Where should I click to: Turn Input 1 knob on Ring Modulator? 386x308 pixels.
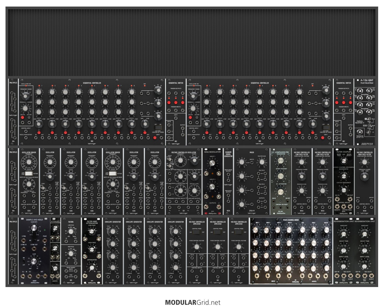pyautogui.click(x=212, y=164)
